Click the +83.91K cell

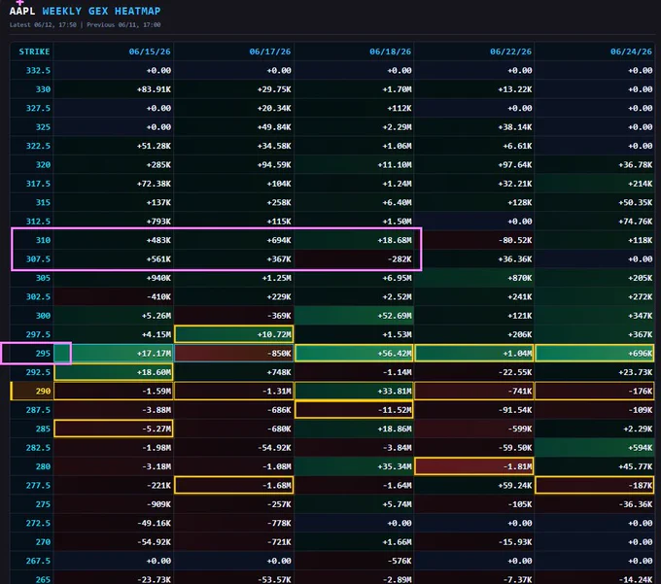(x=114, y=89)
